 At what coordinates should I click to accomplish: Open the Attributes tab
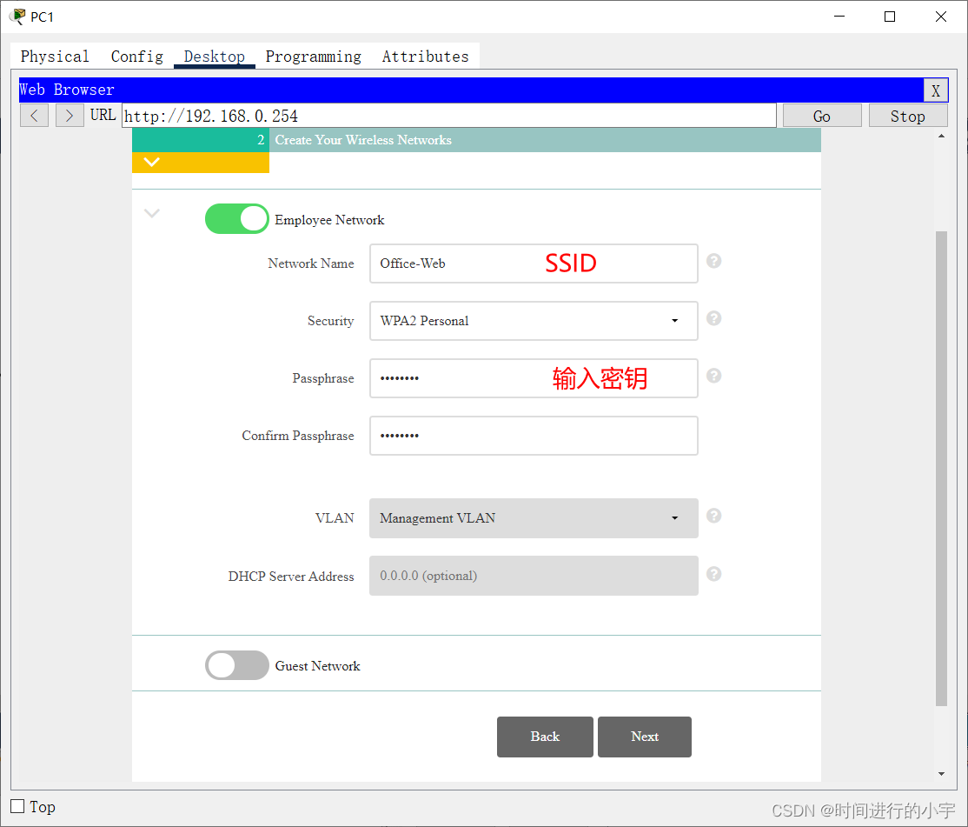click(426, 57)
